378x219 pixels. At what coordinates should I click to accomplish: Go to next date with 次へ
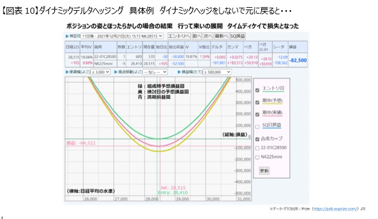pos(208,36)
